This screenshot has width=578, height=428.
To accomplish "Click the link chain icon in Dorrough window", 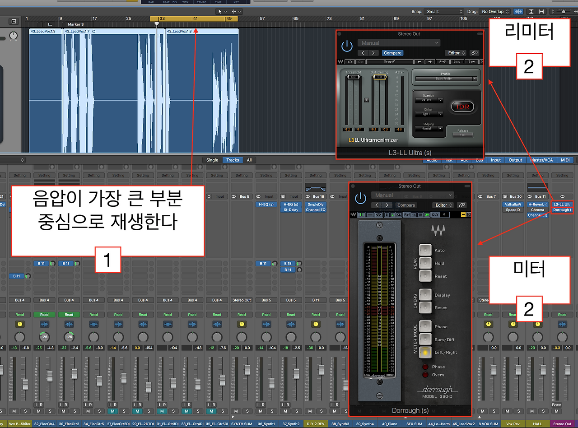I will point(461,205).
